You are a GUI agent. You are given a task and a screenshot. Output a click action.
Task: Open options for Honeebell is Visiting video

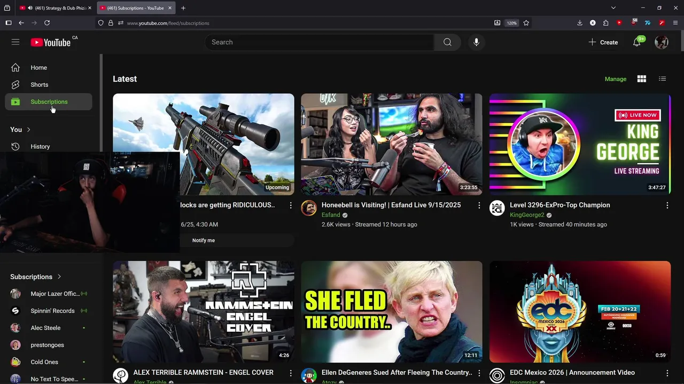(x=479, y=205)
